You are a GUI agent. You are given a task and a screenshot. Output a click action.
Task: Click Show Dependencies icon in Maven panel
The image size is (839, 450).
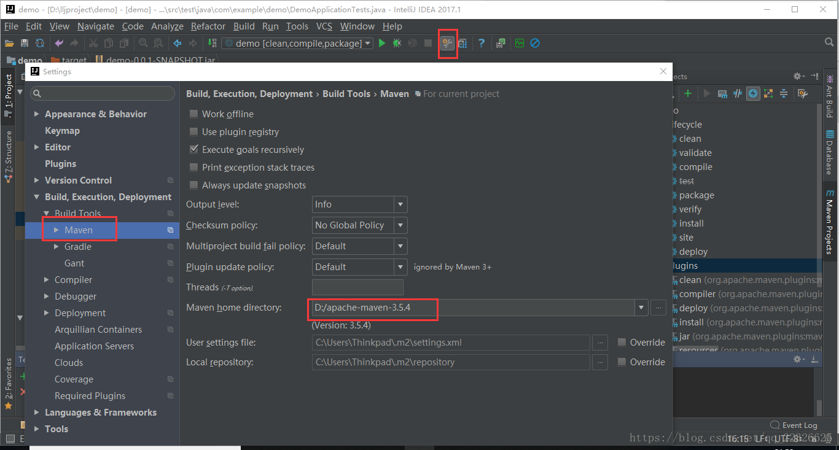(768, 93)
